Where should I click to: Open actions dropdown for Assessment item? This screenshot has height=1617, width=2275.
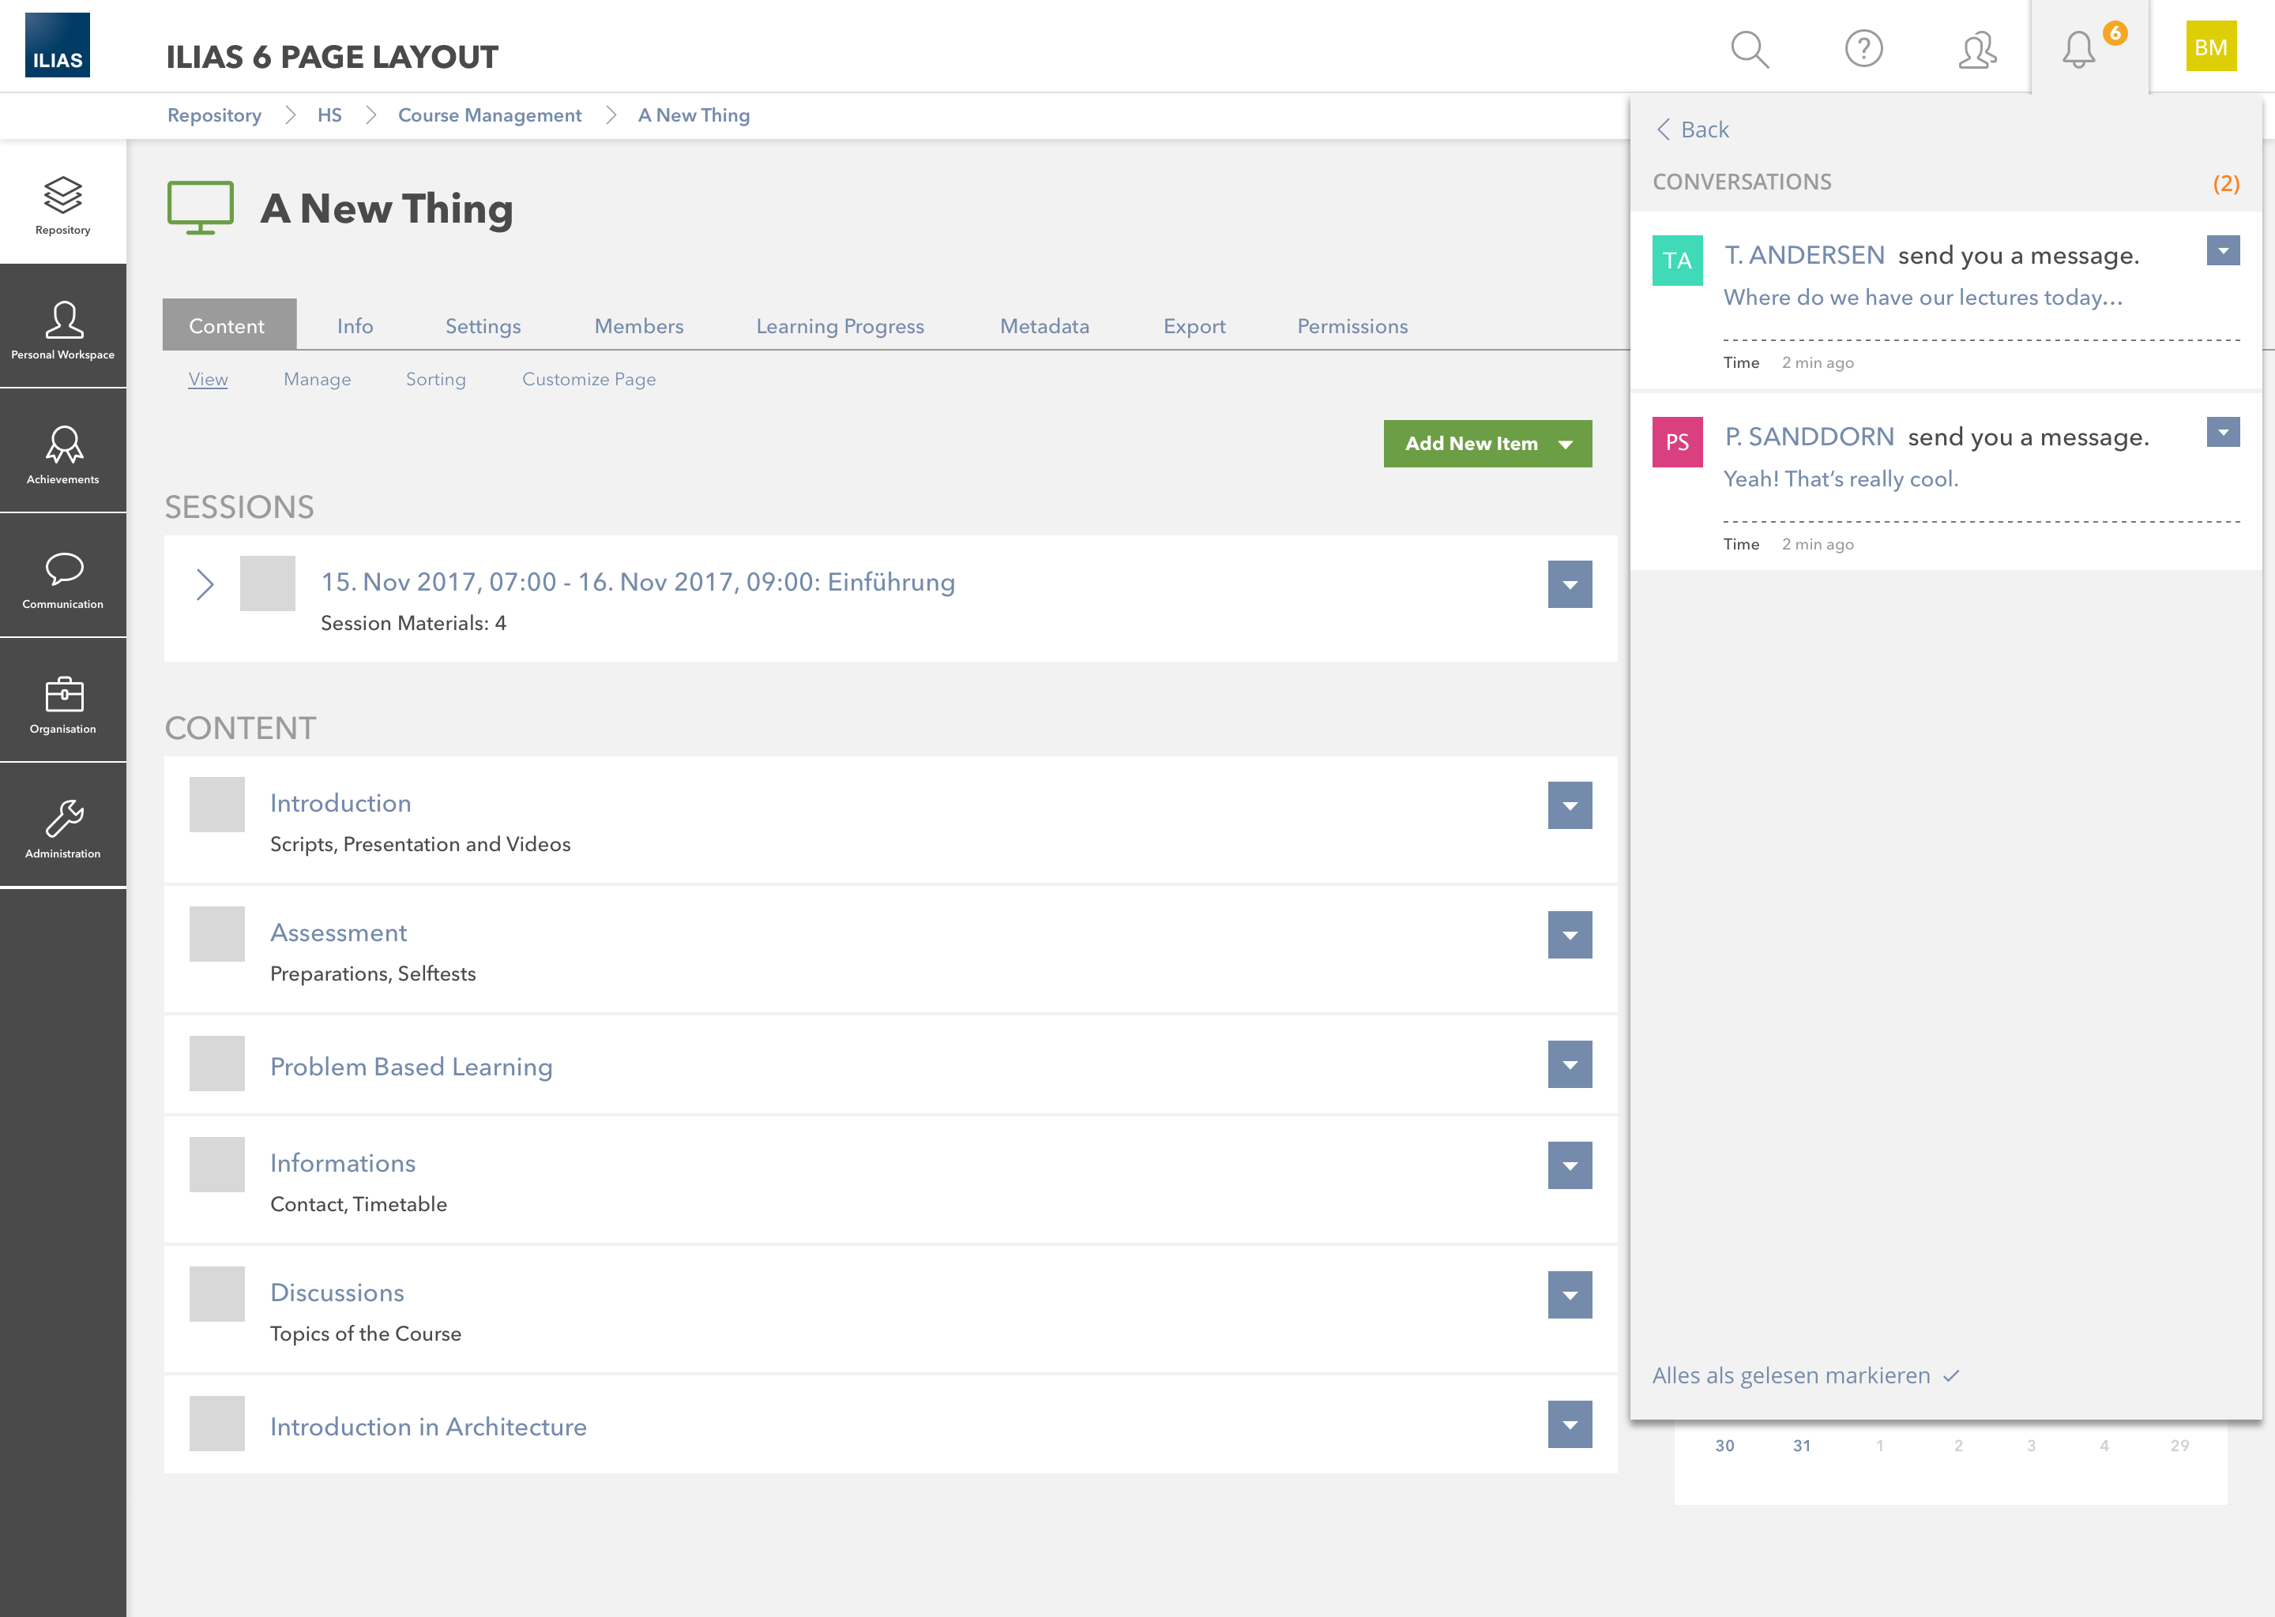[x=1569, y=935]
